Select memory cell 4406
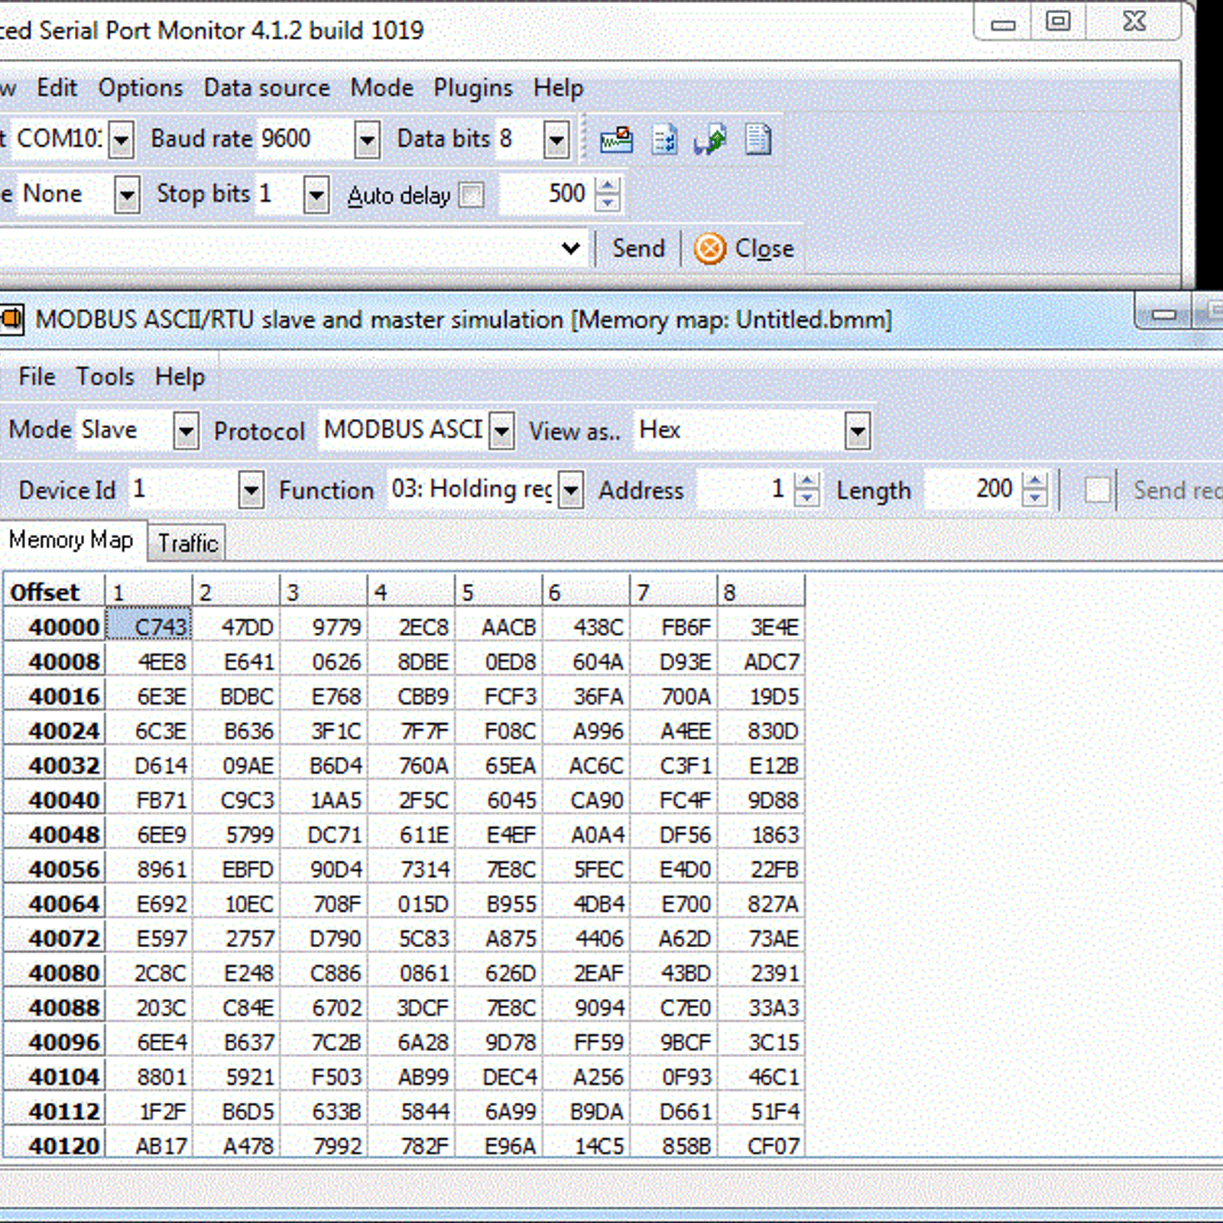Viewport: 1223px width, 1223px height. [x=586, y=938]
